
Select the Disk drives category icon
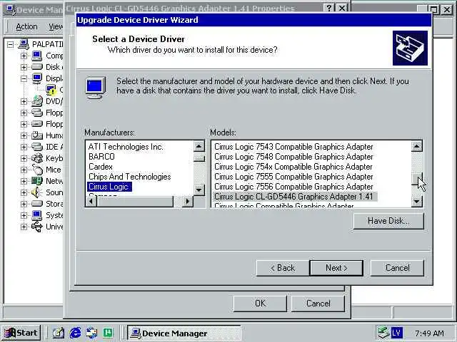pos(37,67)
